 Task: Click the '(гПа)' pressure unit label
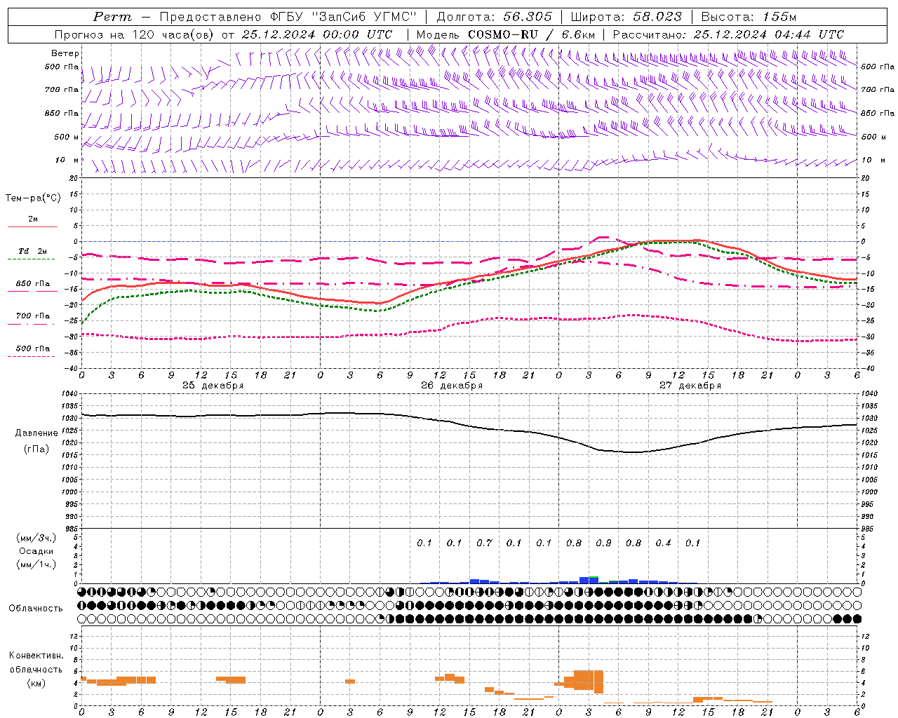(x=36, y=449)
